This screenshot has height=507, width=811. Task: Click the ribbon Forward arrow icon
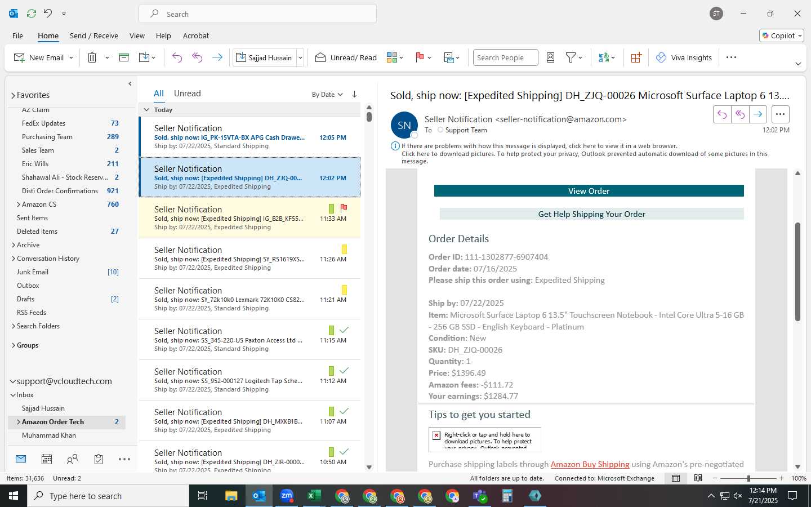217,57
